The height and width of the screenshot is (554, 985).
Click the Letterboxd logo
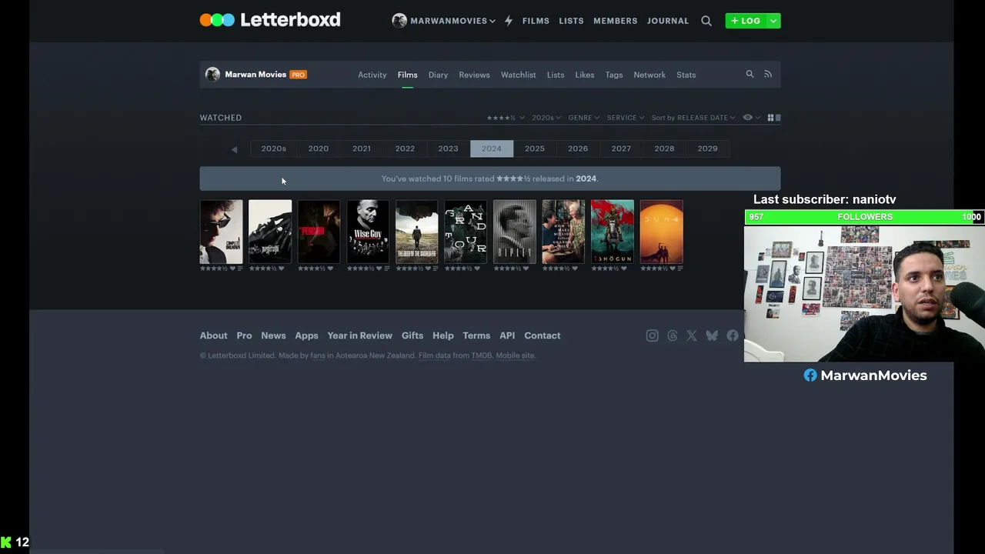tap(270, 20)
